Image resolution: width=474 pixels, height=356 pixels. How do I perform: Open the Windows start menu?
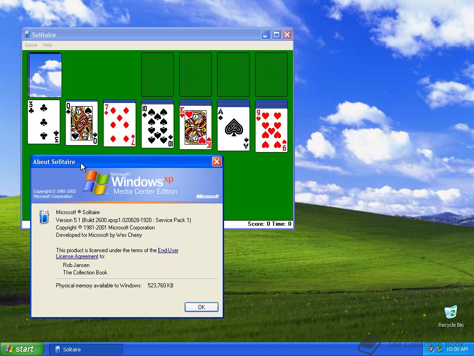pyautogui.click(x=22, y=349)
